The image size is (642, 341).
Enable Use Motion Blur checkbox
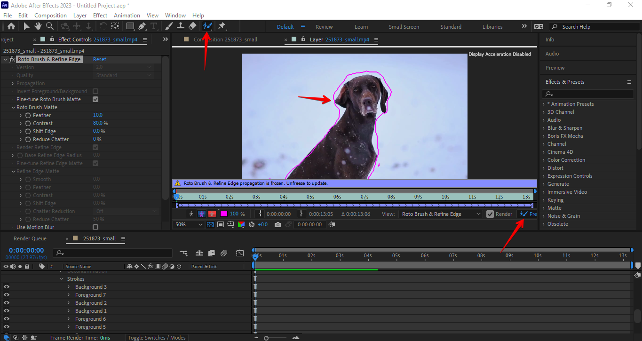coord(95,227)
